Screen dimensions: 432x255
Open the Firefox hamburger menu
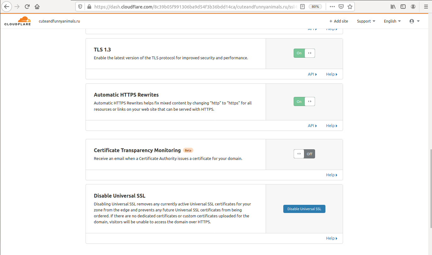(x=425, y=7)
